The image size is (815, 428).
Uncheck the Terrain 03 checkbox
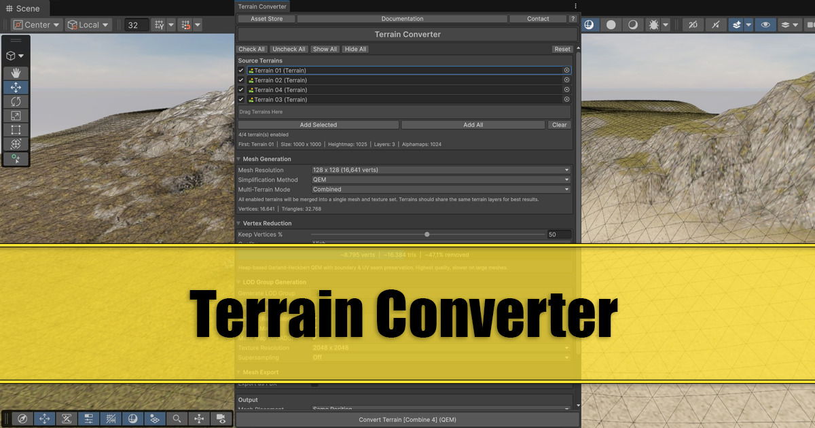241,99
